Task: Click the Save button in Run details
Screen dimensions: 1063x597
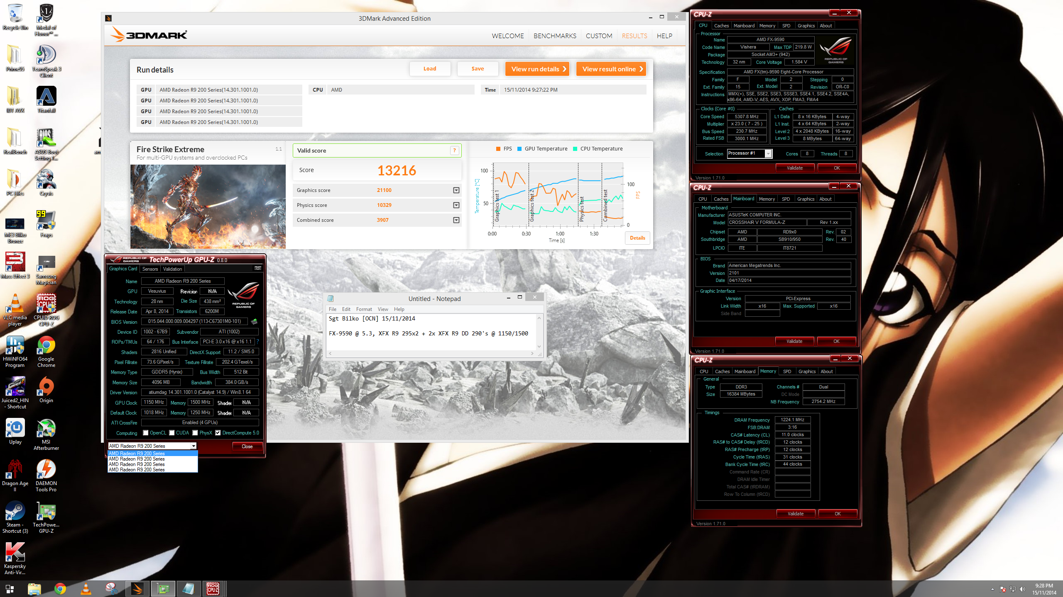Action: point(478,69)
